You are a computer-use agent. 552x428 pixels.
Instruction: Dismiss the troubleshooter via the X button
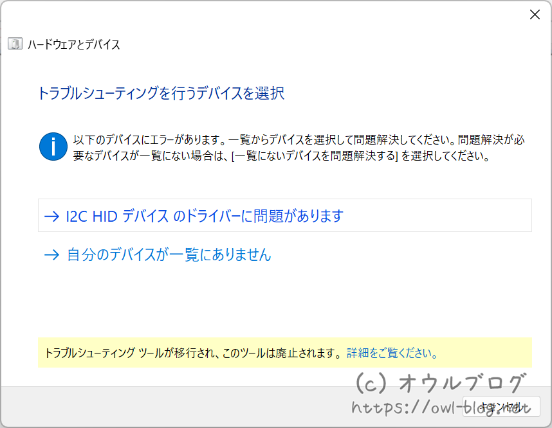[x=535, y=14]
